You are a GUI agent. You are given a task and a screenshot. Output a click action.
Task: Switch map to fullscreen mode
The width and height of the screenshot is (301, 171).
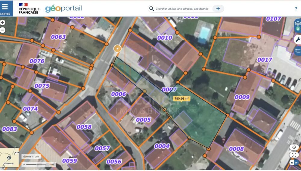click(294, 155)
